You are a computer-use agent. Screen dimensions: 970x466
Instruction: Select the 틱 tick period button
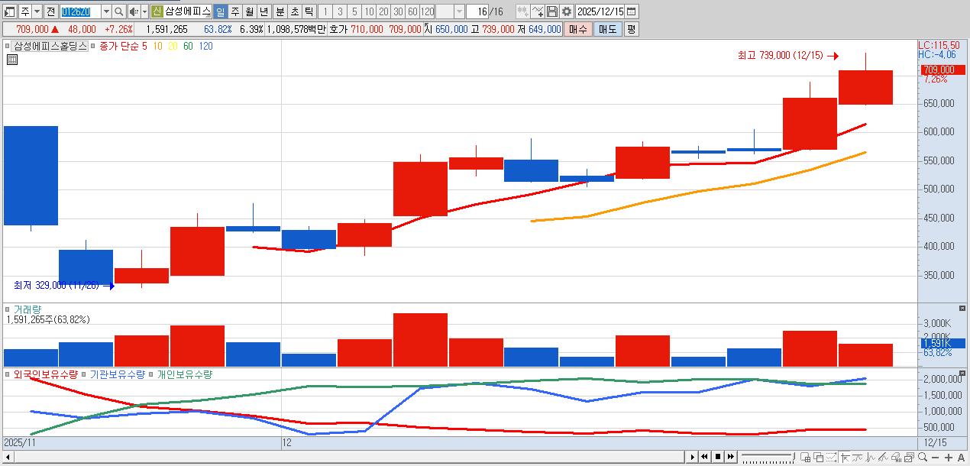308,11
